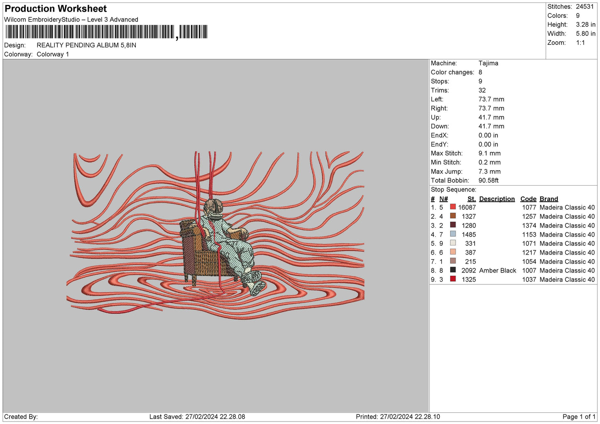
Task: Click the crimson swatch for code 1037
Action: (453, 279)
